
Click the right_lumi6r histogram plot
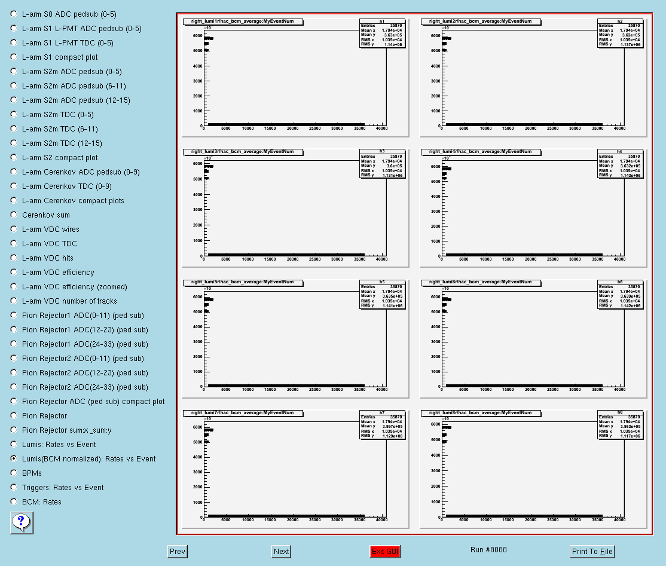[533, 338]
